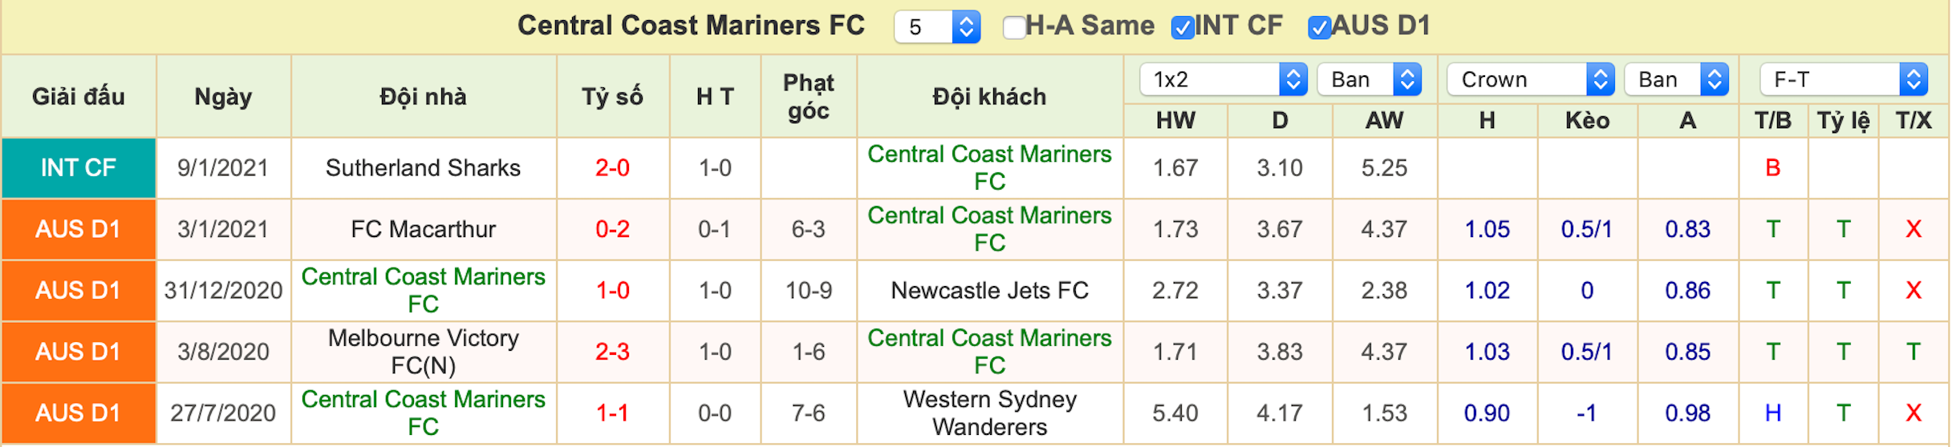Open the Crown bookmaker dropdown
This screenshot has width=1956, height=447.
pyautogui.click(x=1531, y=79)
